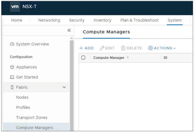Open the Home tab
Image resolution: width=194 pixels, height=132 pixels.
16,20
